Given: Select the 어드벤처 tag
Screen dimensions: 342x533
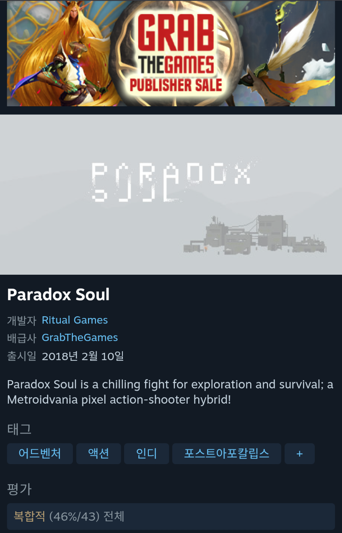Looking at the screenshot, I should point(40,454).
